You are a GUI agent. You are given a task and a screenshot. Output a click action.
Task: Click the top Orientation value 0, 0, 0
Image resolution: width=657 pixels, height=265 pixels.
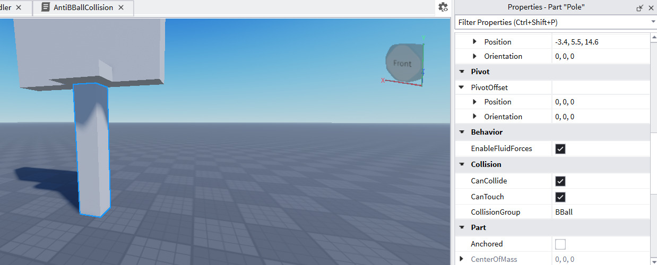pos(601,56)
